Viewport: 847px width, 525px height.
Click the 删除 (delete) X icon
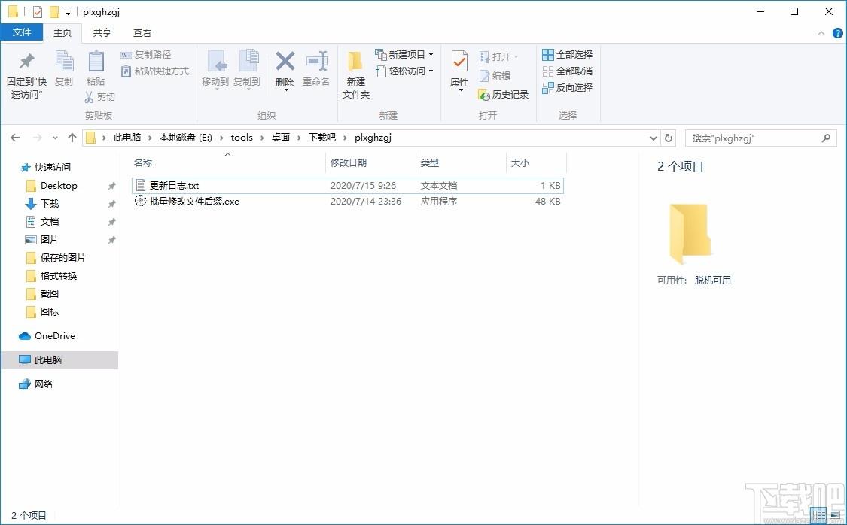click(x=285, y=61)
